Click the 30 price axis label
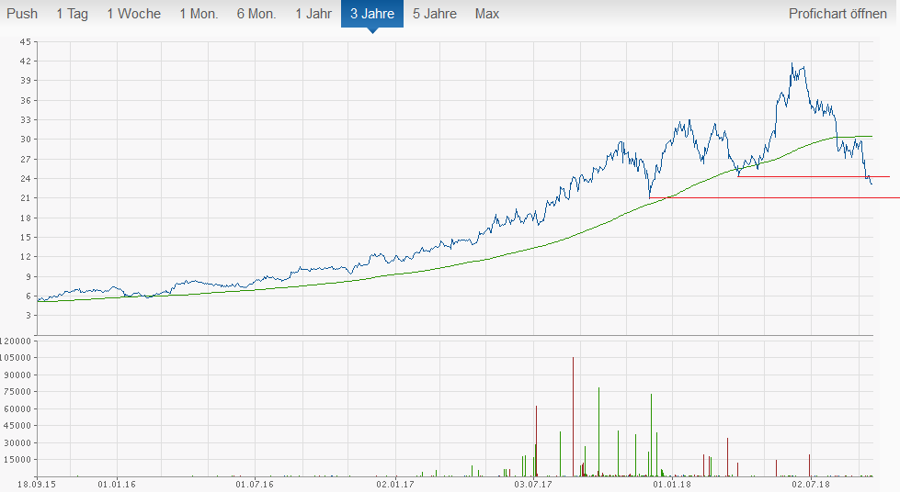 pos(25,140)
